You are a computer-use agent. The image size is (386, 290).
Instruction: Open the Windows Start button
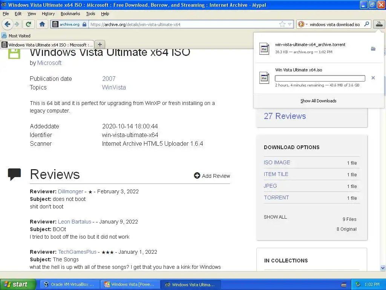click(x=18, y=284)
